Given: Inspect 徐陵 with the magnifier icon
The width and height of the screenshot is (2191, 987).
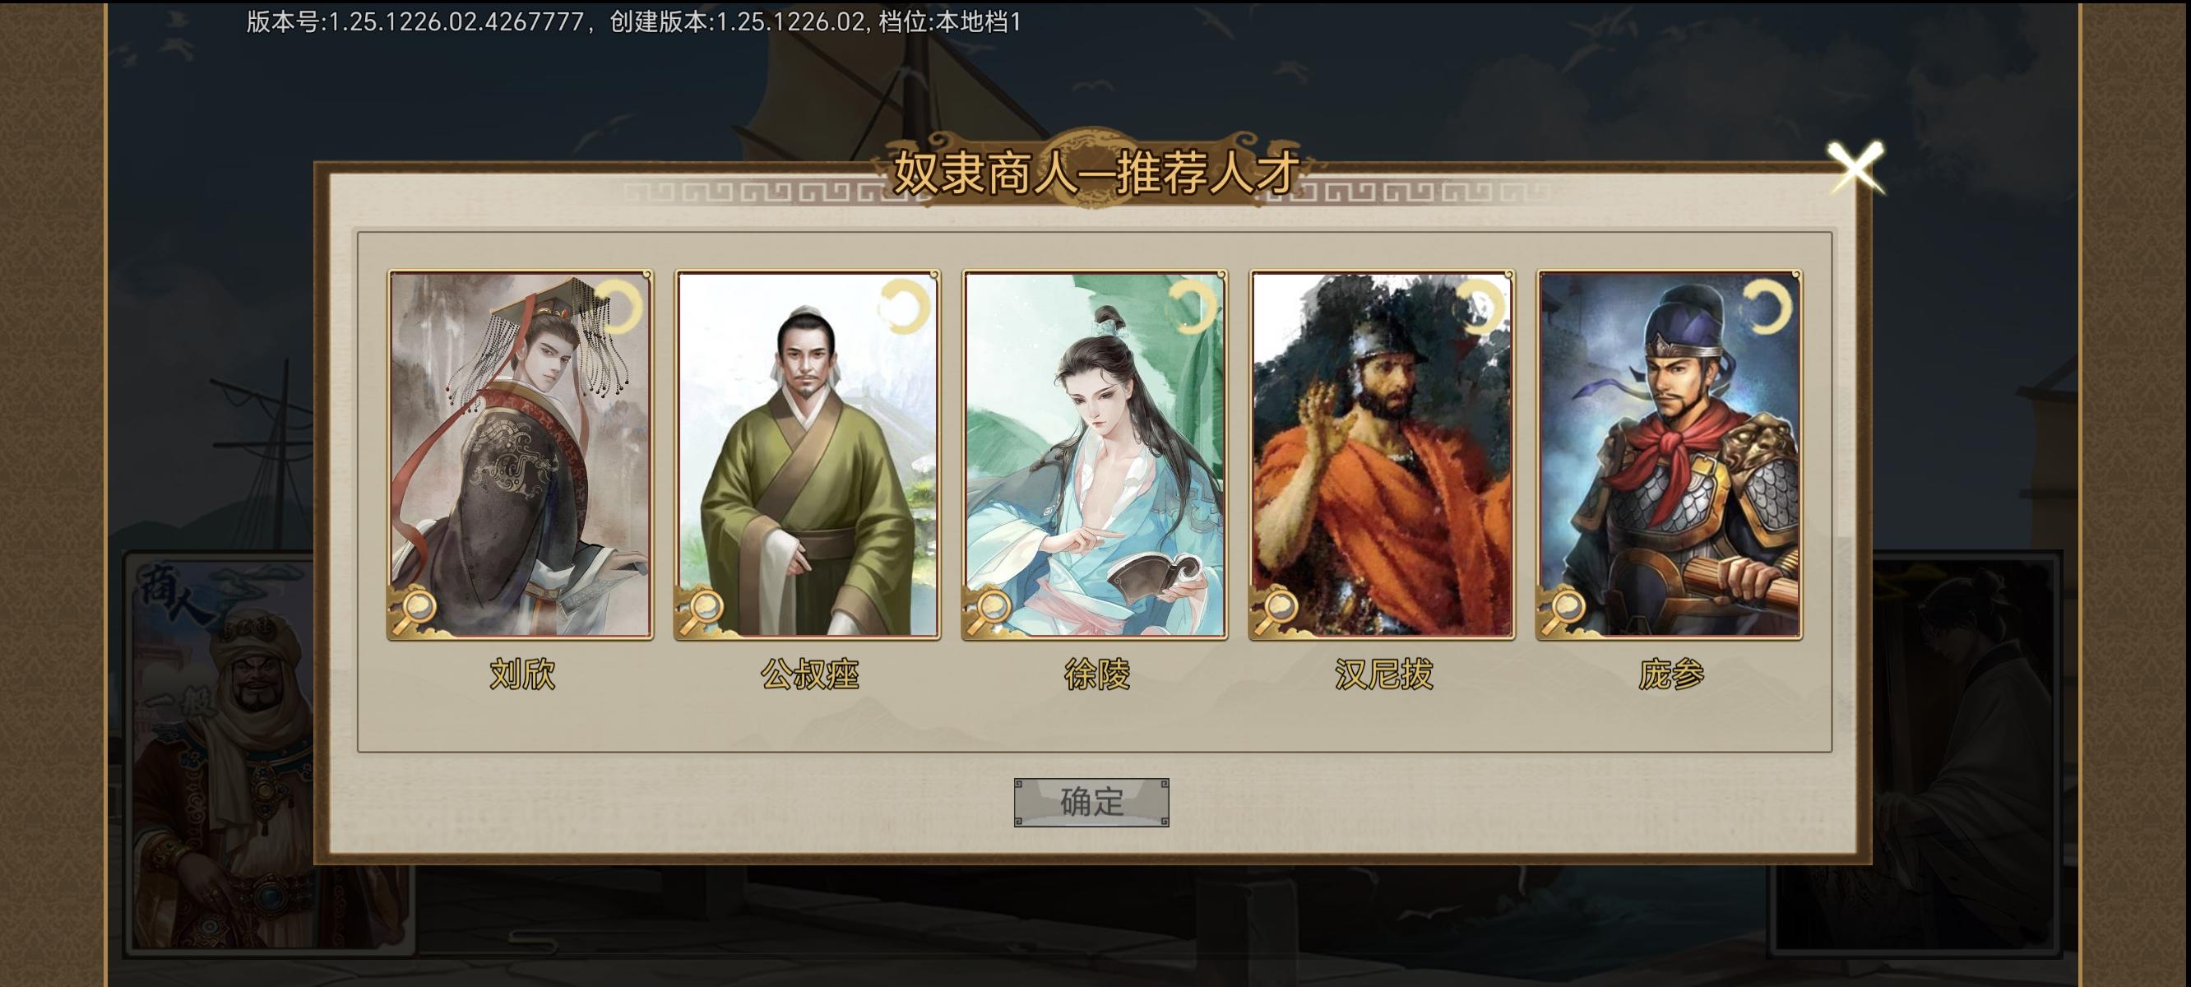Looking at the screenshot, I should tap(991, 609).
